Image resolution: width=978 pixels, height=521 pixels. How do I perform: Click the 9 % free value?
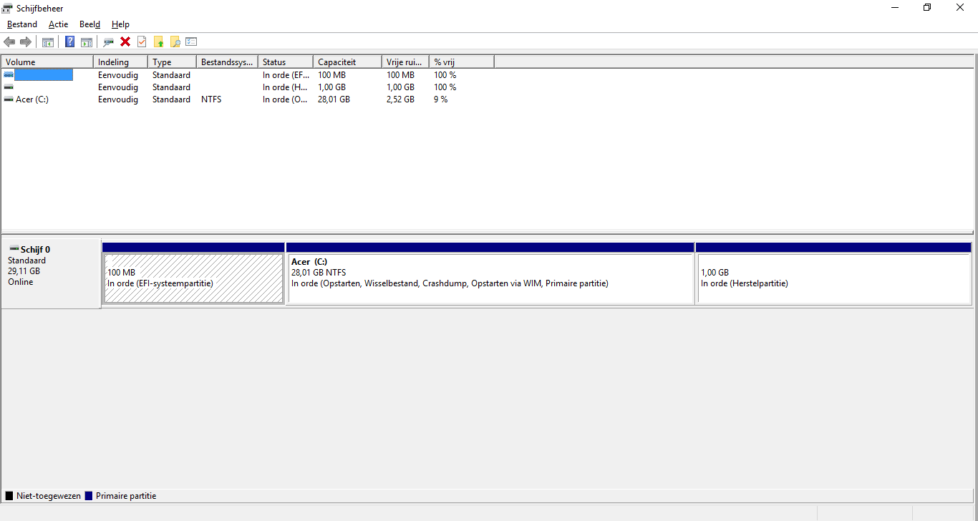coord(440,99)
